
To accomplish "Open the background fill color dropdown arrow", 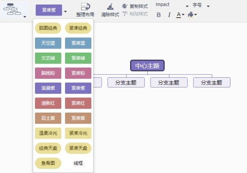I will pyautogui.click(x=196, y=15).
